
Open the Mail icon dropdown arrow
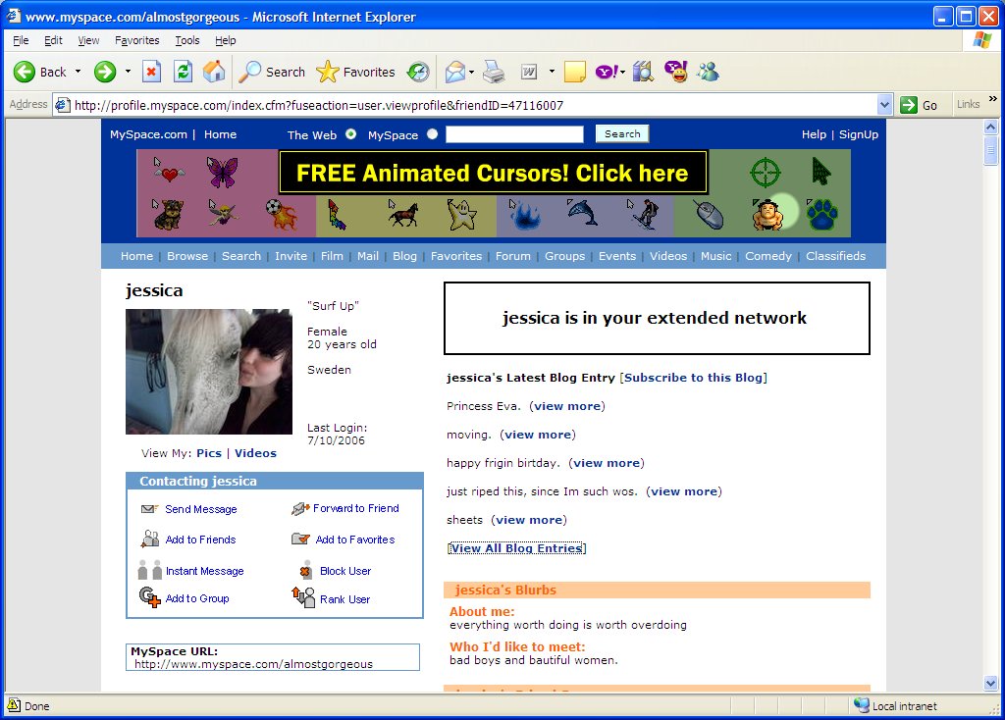coord(472,72)
